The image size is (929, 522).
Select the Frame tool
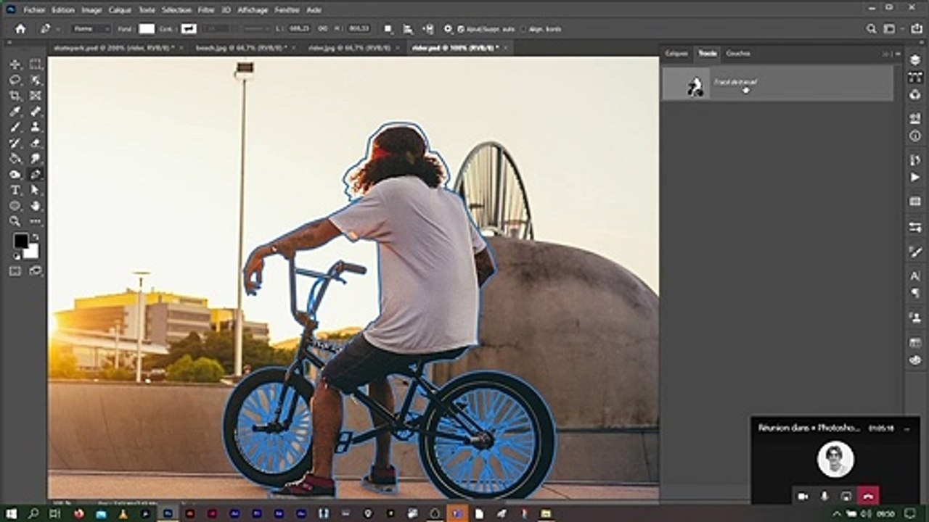click(x=36, y=96)
